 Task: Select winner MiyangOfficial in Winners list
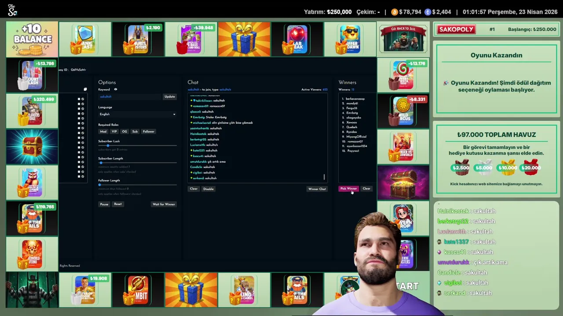tap(356, 136)
